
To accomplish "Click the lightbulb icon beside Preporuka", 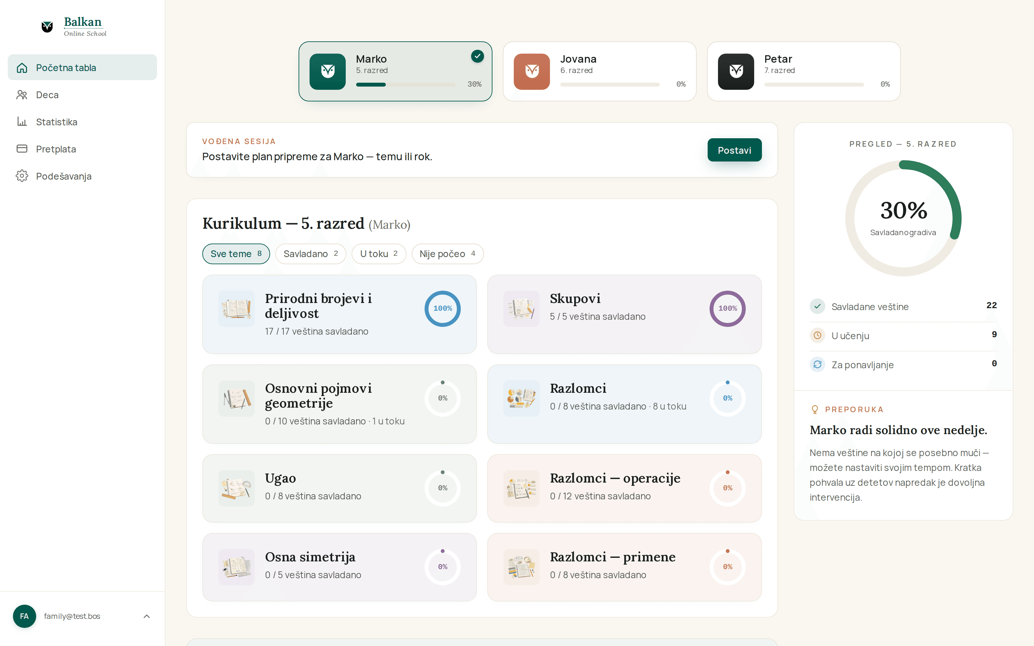I will tap(814, 409).
